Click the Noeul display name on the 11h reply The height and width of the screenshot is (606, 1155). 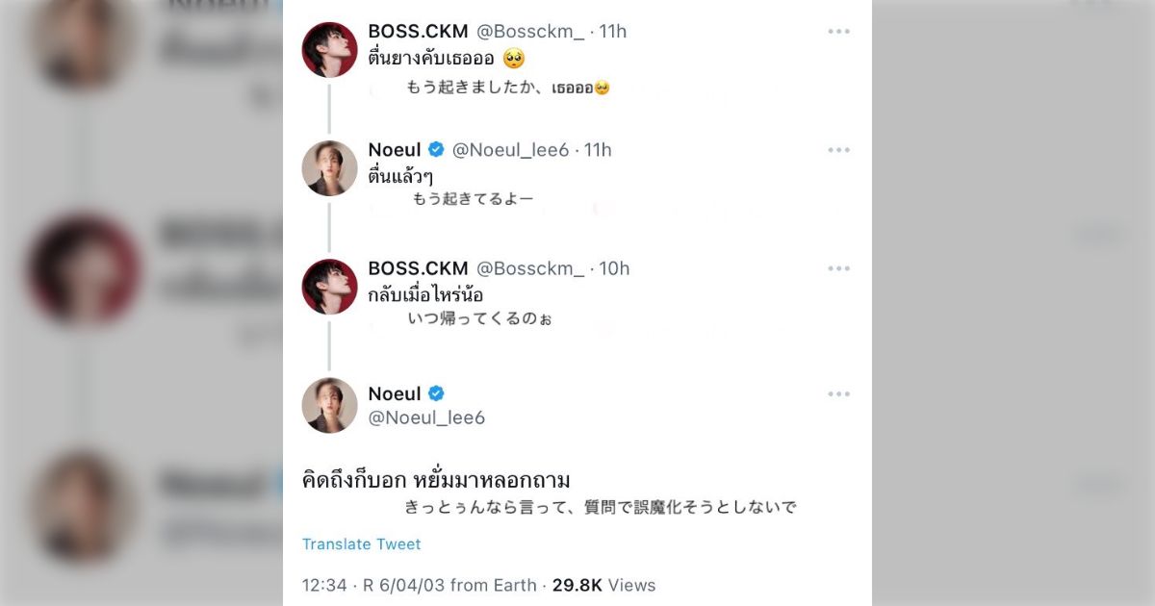tap(395, 150)
